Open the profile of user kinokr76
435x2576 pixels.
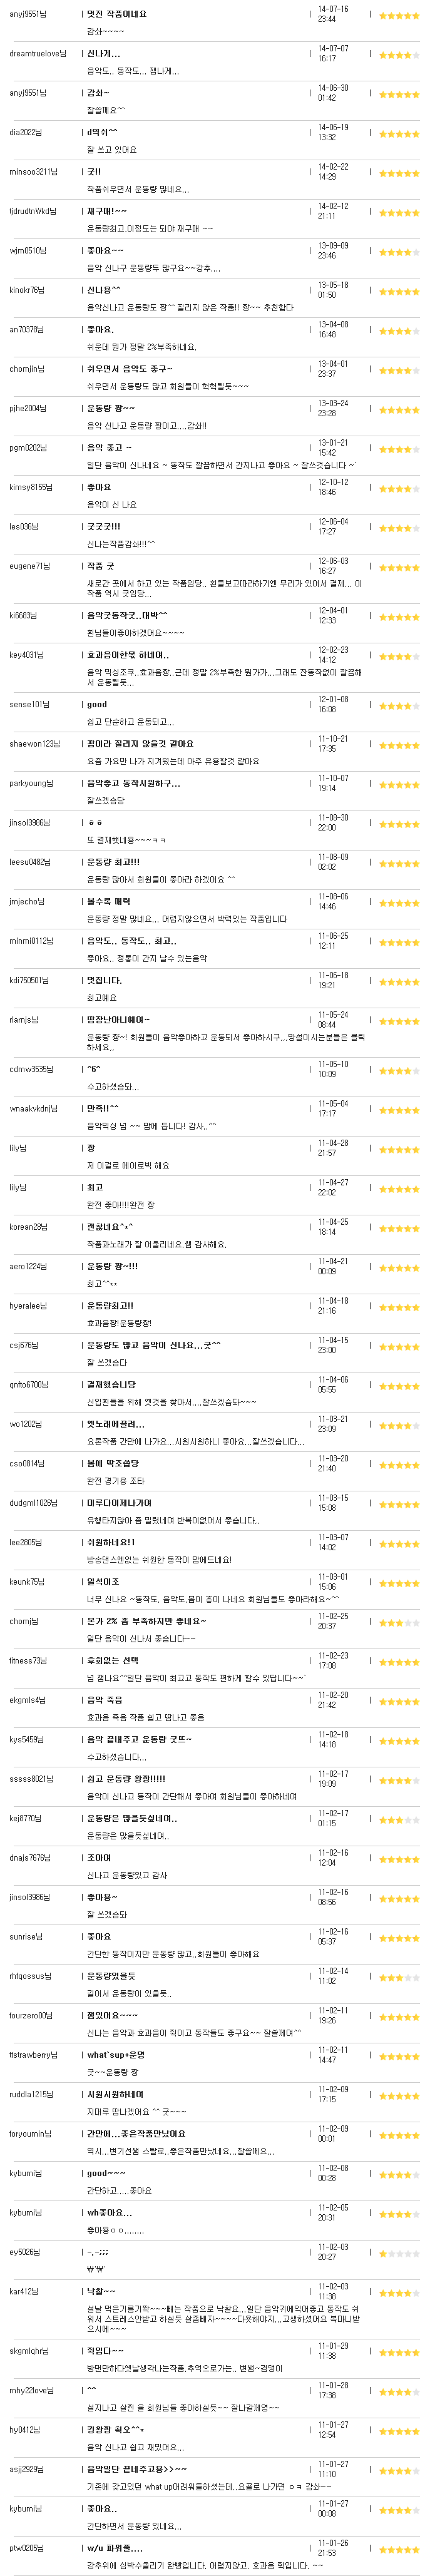point(27,290)
